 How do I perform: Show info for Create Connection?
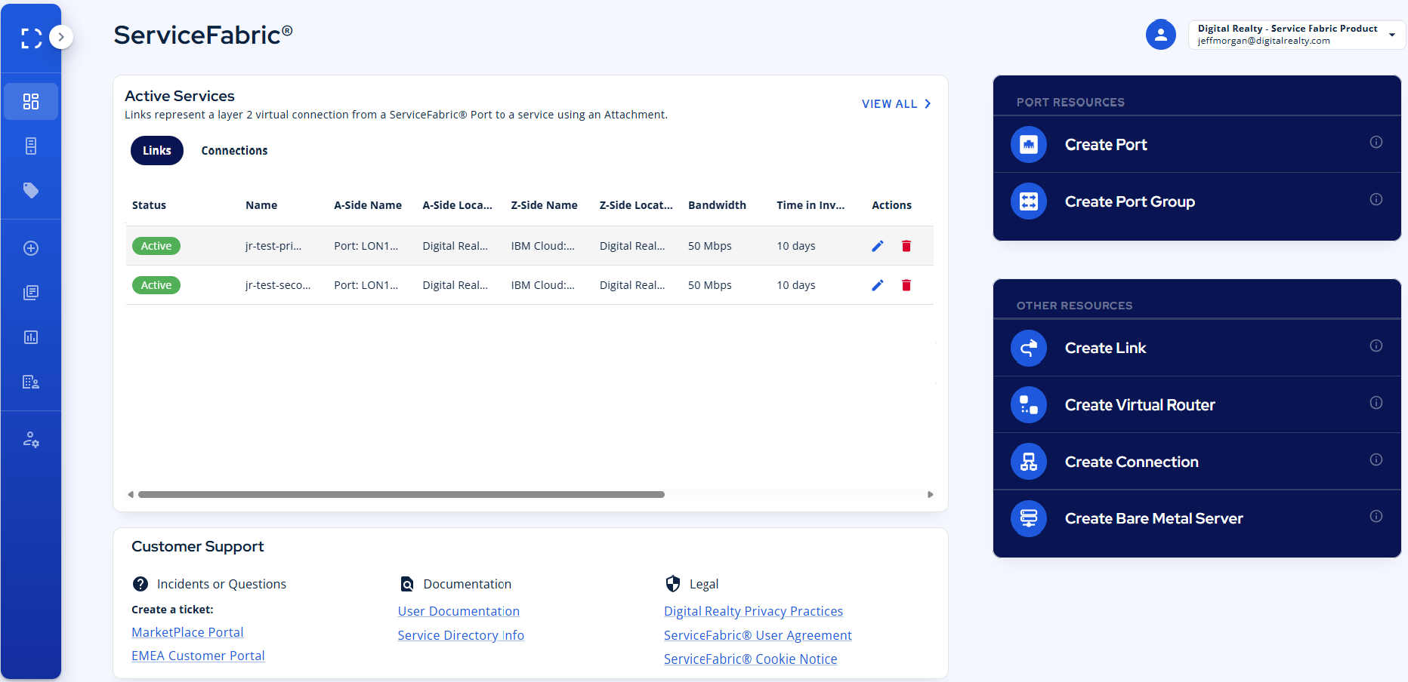1376,459
